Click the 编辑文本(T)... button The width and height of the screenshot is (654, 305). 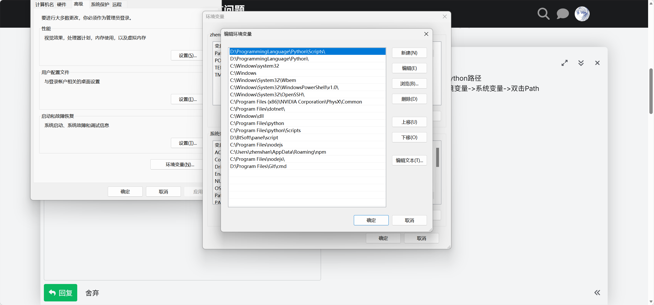[x=409, y=161]
